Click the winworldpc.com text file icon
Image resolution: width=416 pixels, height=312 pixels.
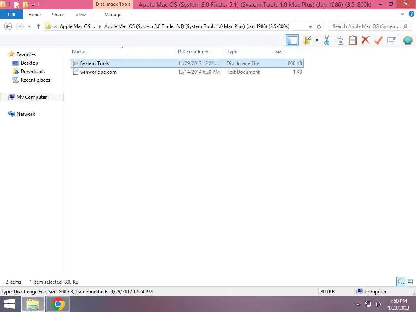click(76, 71)
